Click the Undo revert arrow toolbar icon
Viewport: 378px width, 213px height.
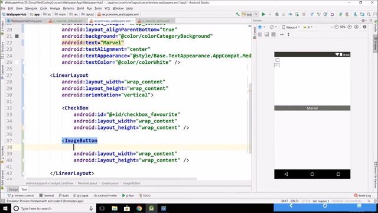point(332,14)
